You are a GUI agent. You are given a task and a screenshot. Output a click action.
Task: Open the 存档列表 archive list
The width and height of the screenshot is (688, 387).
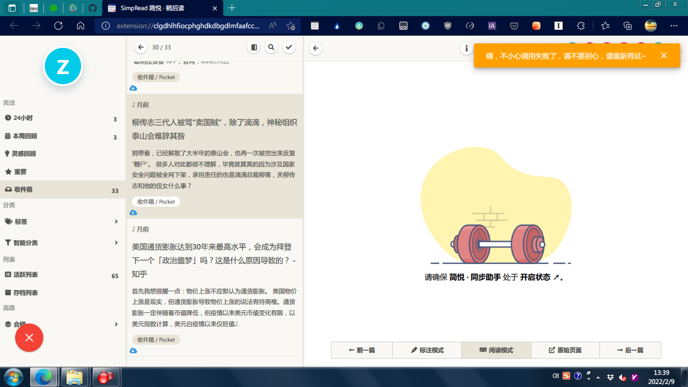point(62,293)
